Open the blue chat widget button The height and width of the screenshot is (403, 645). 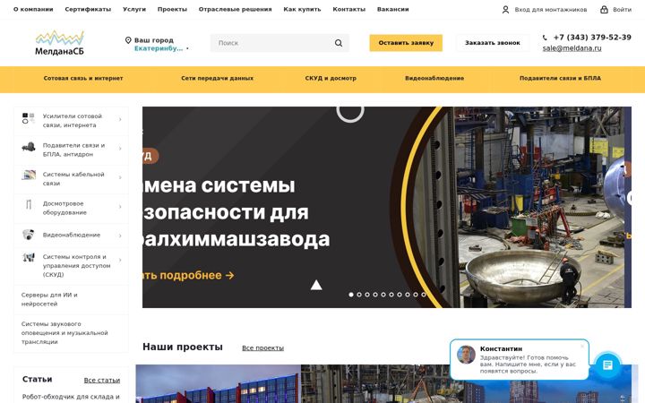tap(607, 364)
